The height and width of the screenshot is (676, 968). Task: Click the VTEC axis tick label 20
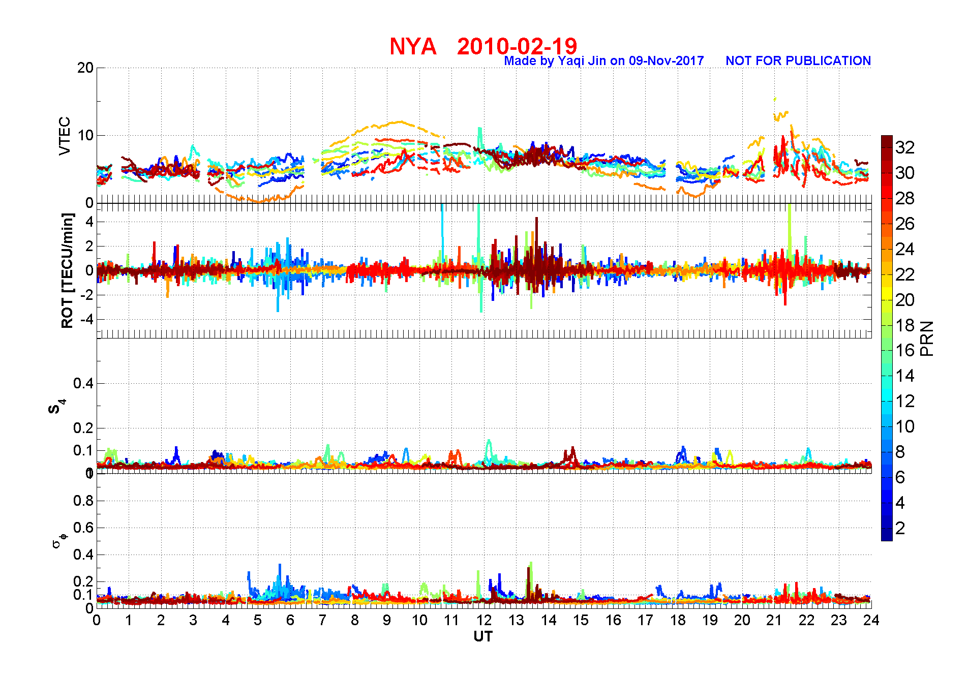(85, 68)
